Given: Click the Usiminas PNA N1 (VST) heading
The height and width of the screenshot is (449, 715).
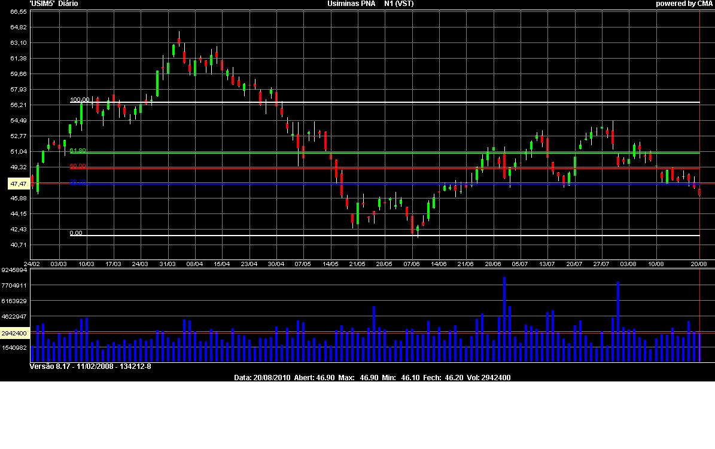Looking at the screenshot, I should pos(370,4).
